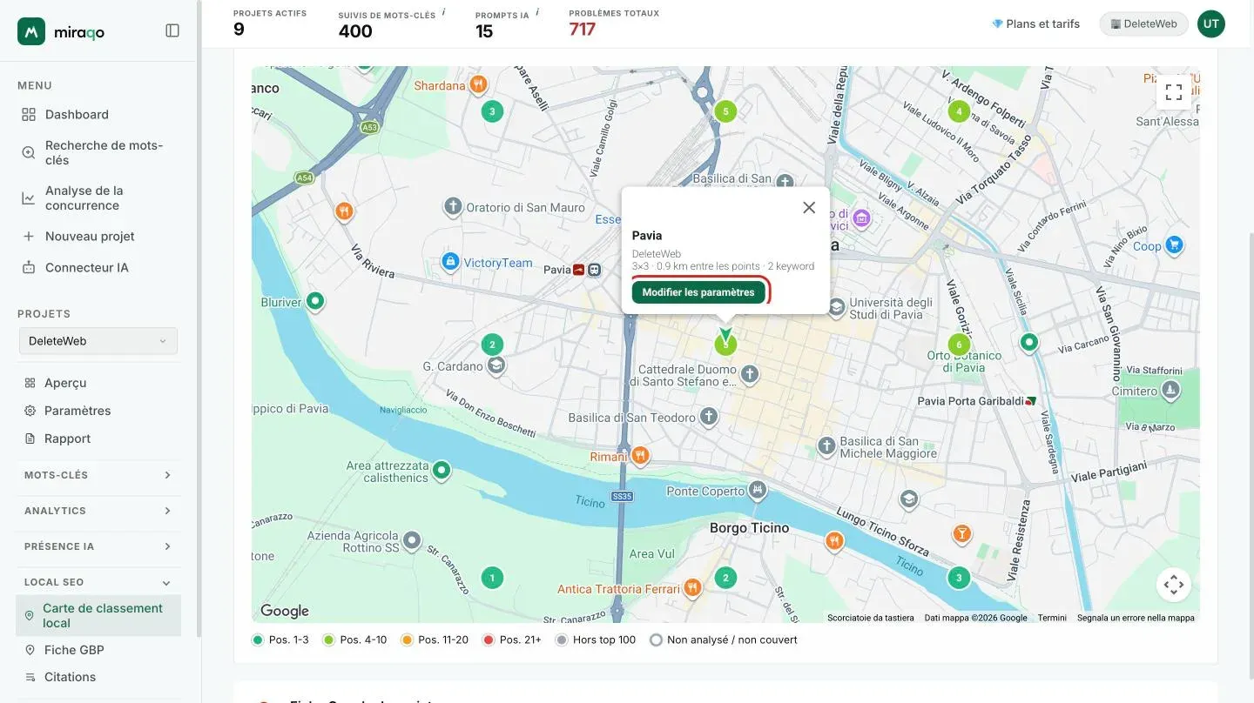Close the Pavia info popup
The width and height of the screenshot is (1254, 703).
point(809,207)
